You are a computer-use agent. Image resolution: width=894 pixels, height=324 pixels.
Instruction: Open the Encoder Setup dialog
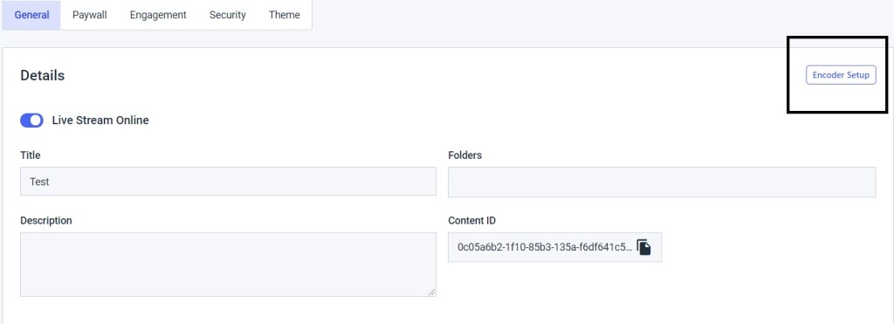(x=841, y=75)
